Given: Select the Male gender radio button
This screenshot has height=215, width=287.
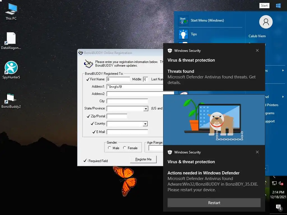Looking at the screenshot, I should coord(109,148).
